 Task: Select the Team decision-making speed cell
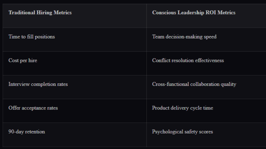184,37
